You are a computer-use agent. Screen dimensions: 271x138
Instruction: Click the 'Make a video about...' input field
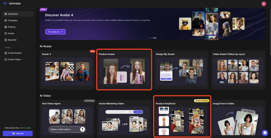[x=64, y=129]
